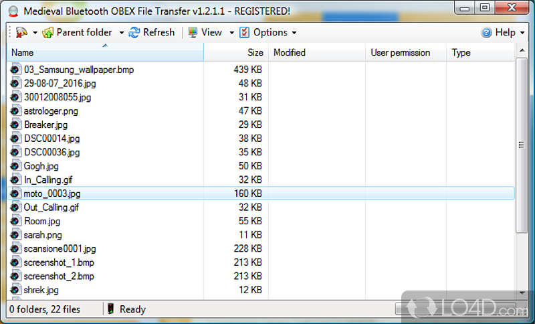Select file name scansione0001.jpg

pyautogui.click(x=60, y=248)
